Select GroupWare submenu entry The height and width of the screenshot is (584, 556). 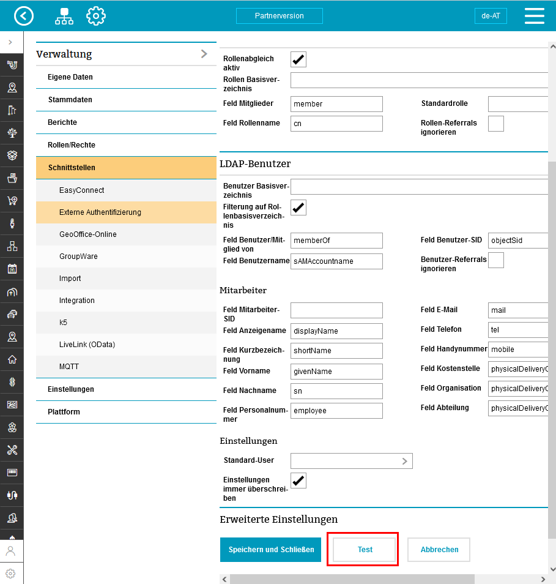coord(126,256)
